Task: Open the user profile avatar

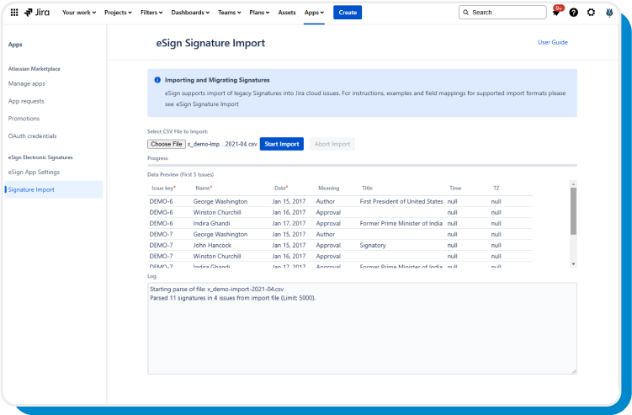Action: [x=609, y=13]
